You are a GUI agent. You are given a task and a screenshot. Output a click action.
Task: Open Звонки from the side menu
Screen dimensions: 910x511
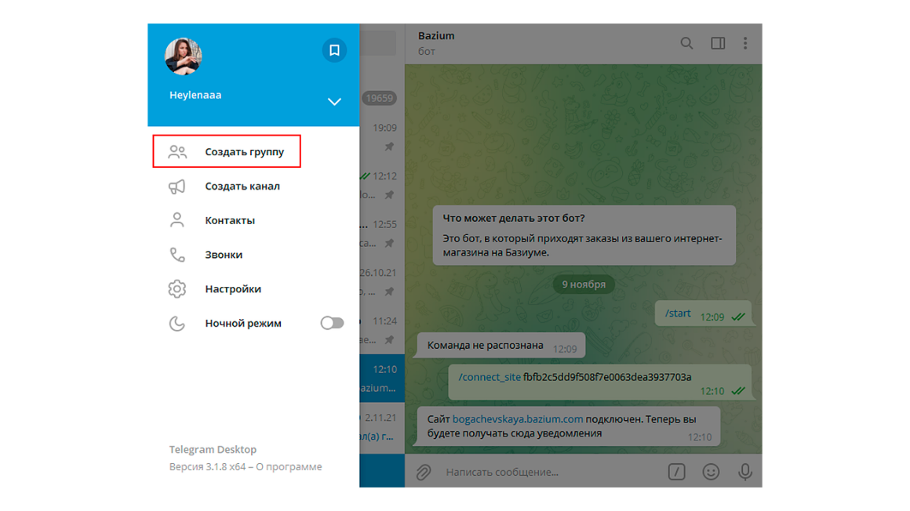click(x=253, y=255)
